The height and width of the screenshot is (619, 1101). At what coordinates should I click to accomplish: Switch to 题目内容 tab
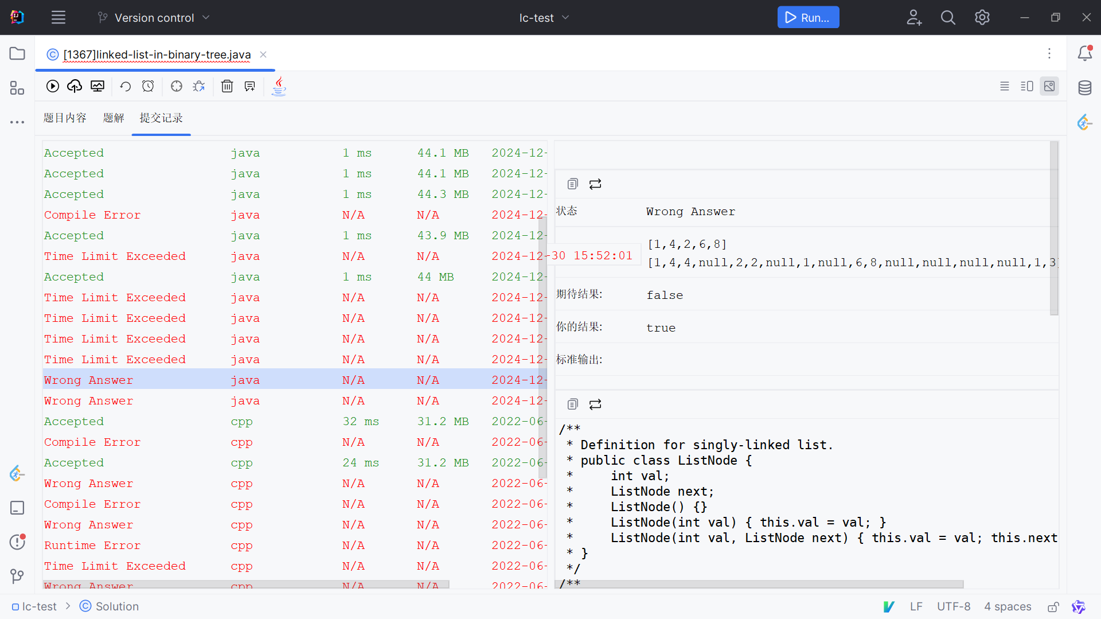pyautogui.click(x=65, y=118)
